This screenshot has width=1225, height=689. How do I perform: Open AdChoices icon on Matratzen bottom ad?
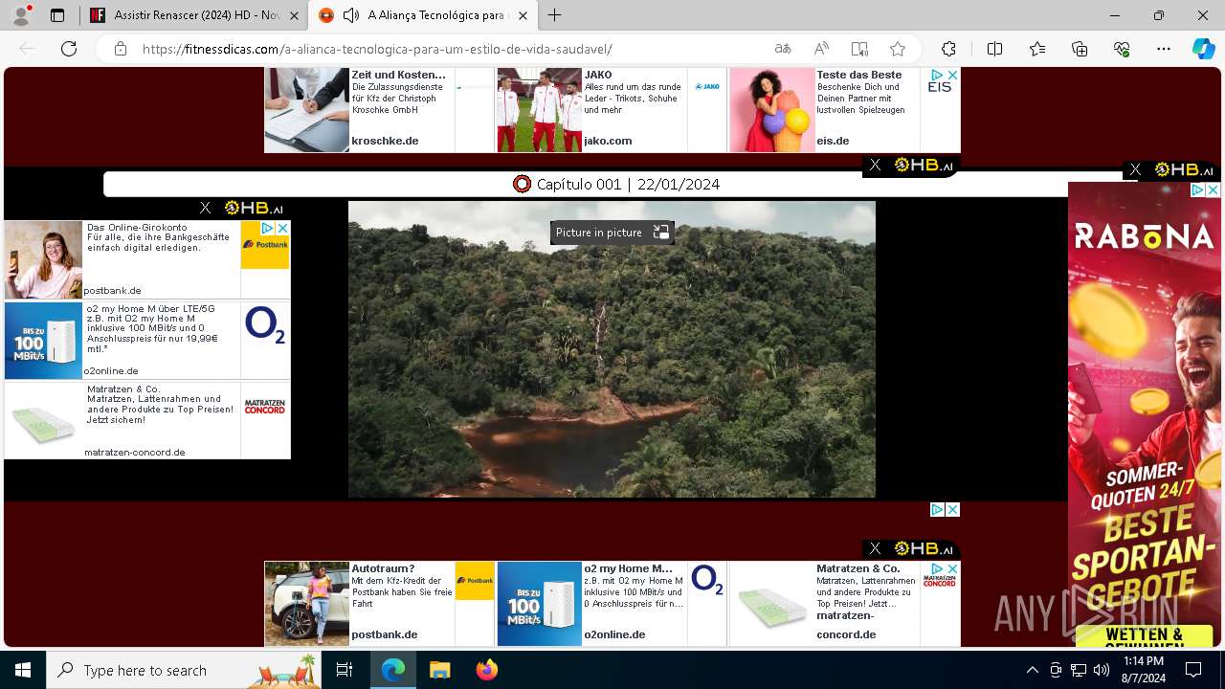[x=938, y=568]
